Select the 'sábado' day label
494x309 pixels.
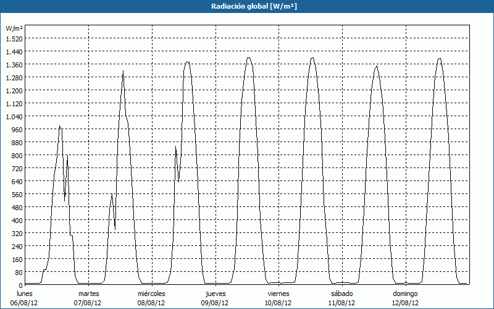click(x=341, y=294)
